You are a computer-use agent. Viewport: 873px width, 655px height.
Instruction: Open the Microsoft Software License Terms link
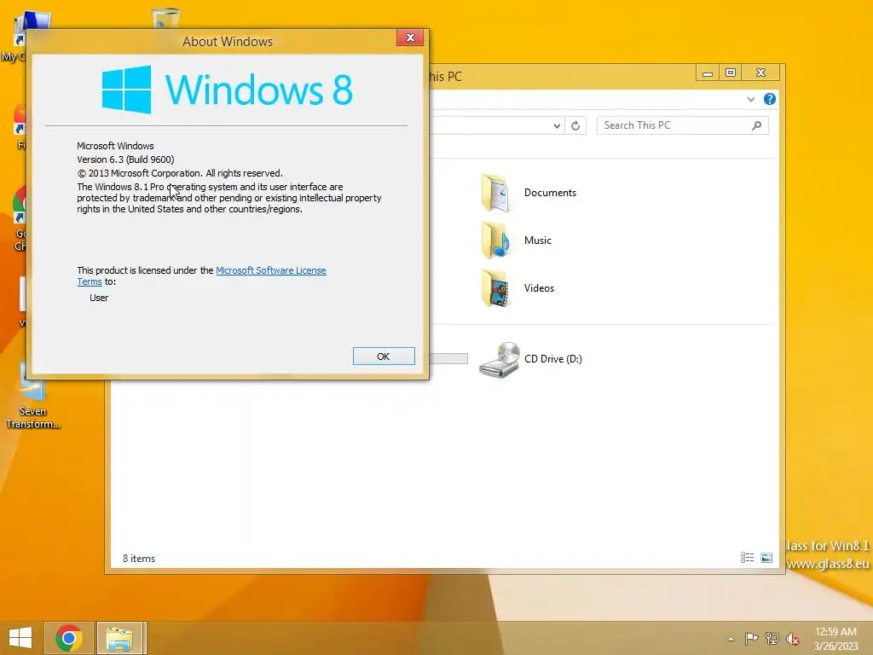click(270, 270)
